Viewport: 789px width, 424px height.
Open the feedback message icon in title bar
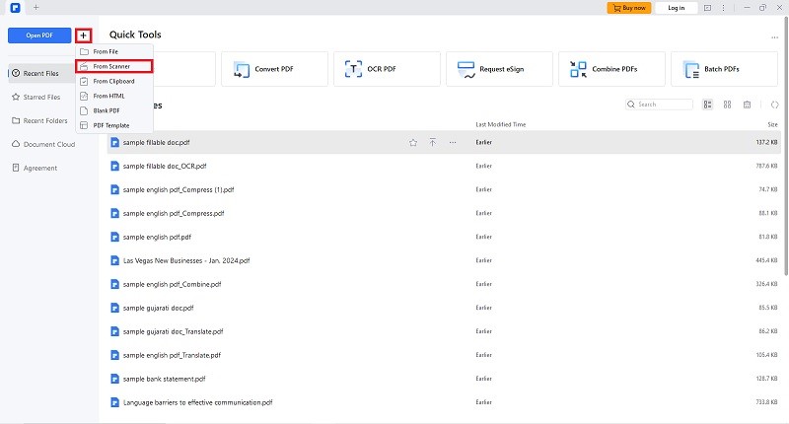click(x=707, y=8)
